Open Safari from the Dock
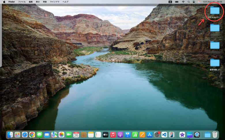225x140 pixels. click(25, 135)
